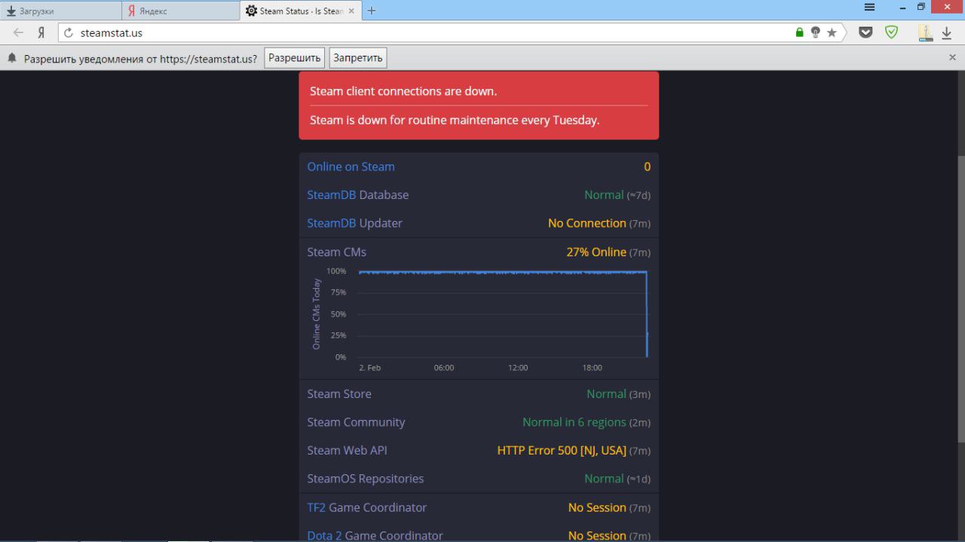Click the page vertical scrollbar thumb
The height and width of the screenshot is (542, 965).
coord(960,299)
